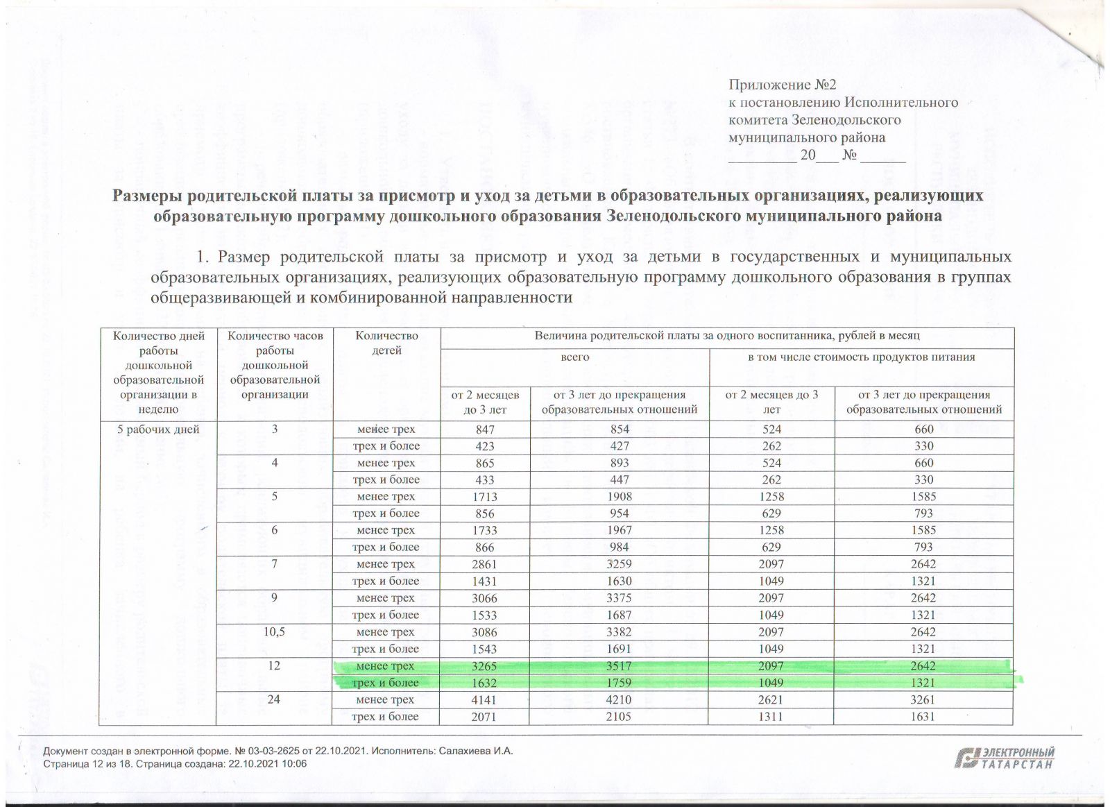This screenshot has width=1110, height=807.
Task: Select the highlighted cell showing 1759
Action: [x=619, y=683]
